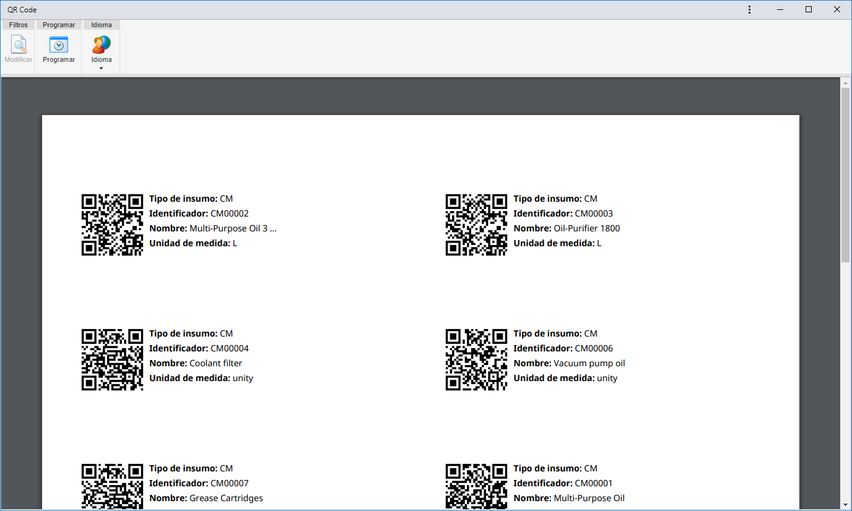Click 'Tipo de insumo: CM' above CM00002
852x511 pixels.
click(191, 199)
